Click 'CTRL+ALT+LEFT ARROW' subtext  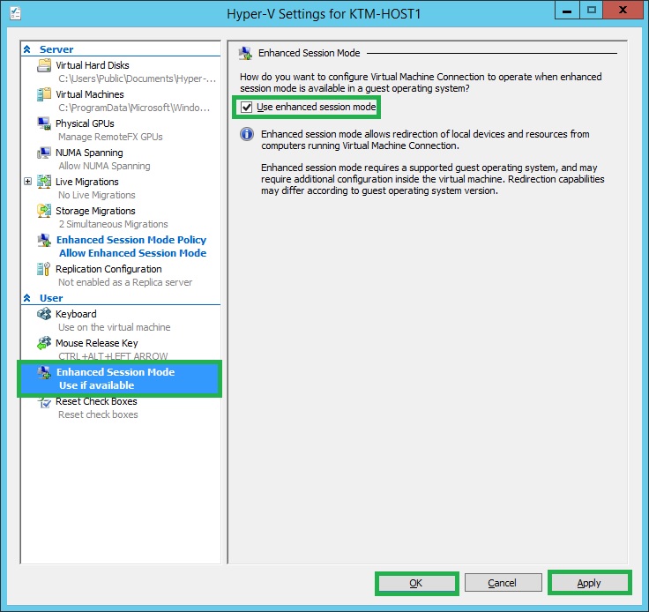113,356
